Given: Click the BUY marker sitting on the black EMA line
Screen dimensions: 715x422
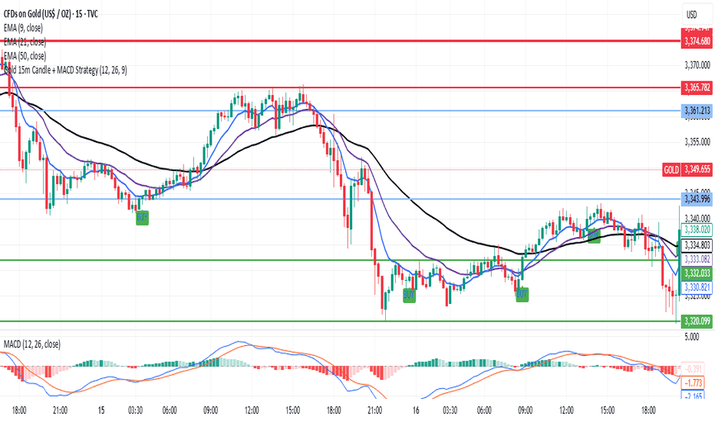Looking at the screenshot, I should tap(594, 236).
